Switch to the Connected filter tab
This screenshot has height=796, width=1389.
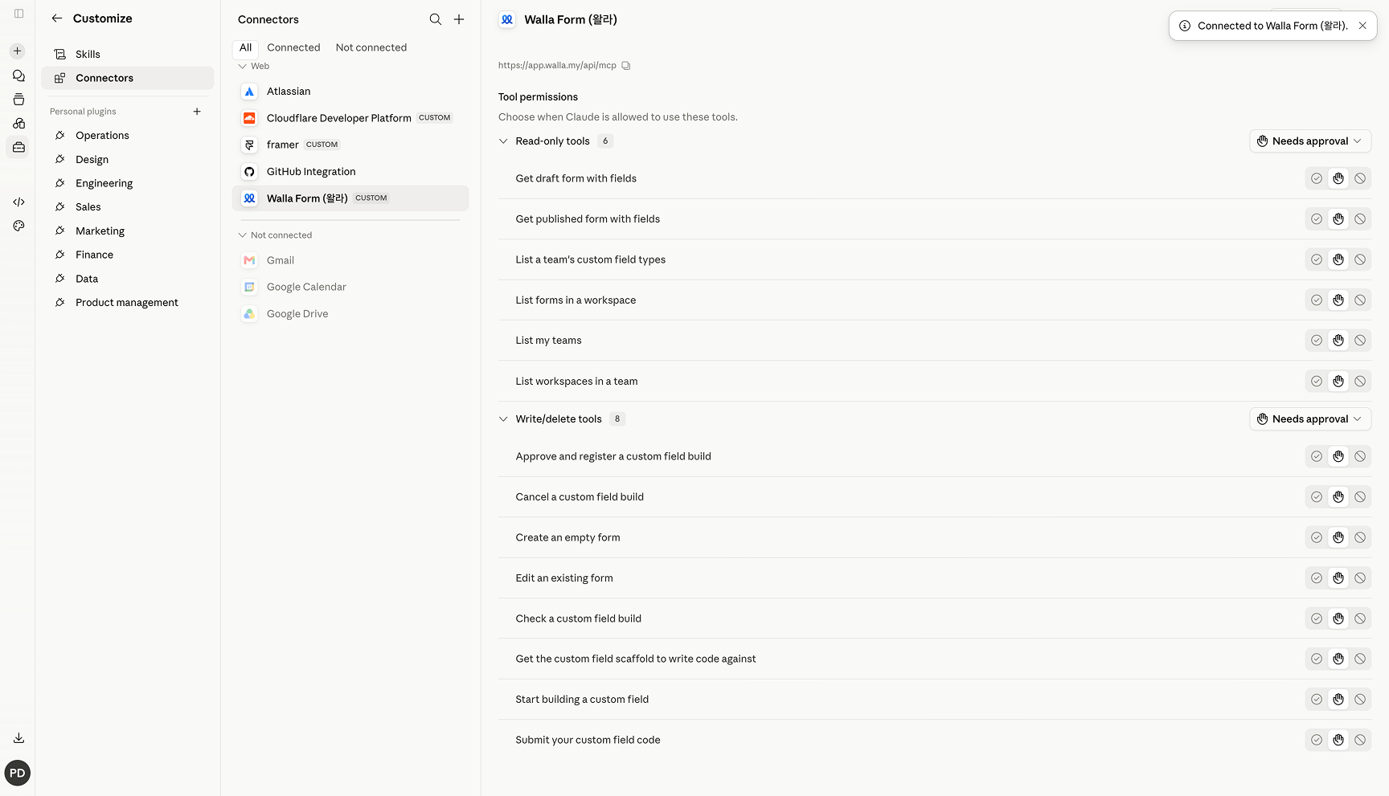[293, 47]
